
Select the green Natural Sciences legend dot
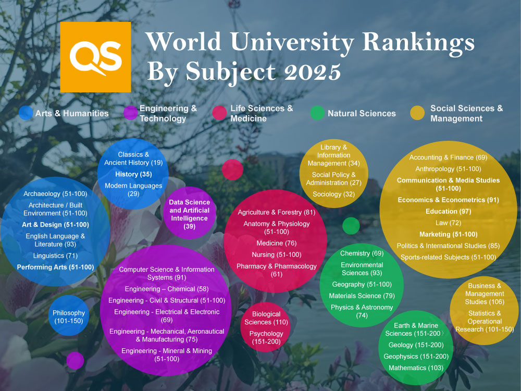pos(316,113)
